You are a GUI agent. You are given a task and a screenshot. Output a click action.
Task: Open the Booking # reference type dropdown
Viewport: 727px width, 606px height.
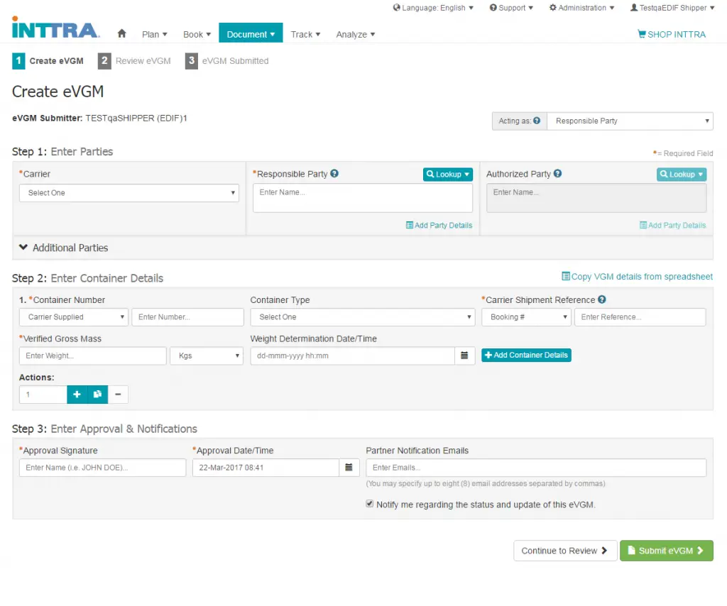click(526, 317)
